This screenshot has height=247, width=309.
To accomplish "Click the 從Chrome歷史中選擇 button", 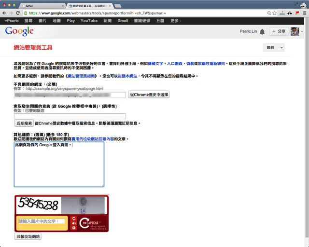I will point(149,95).
